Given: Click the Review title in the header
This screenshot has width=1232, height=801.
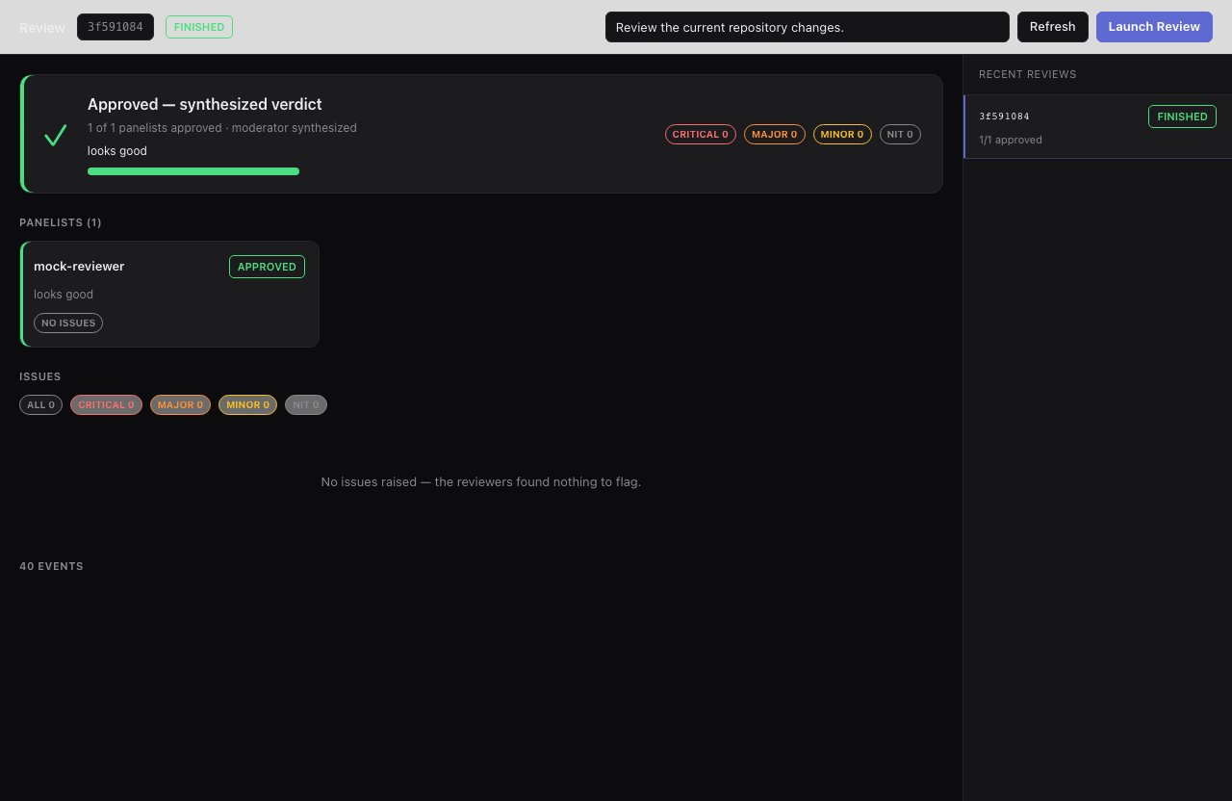Looking at the screenshot, I should [x=42, y=28].
